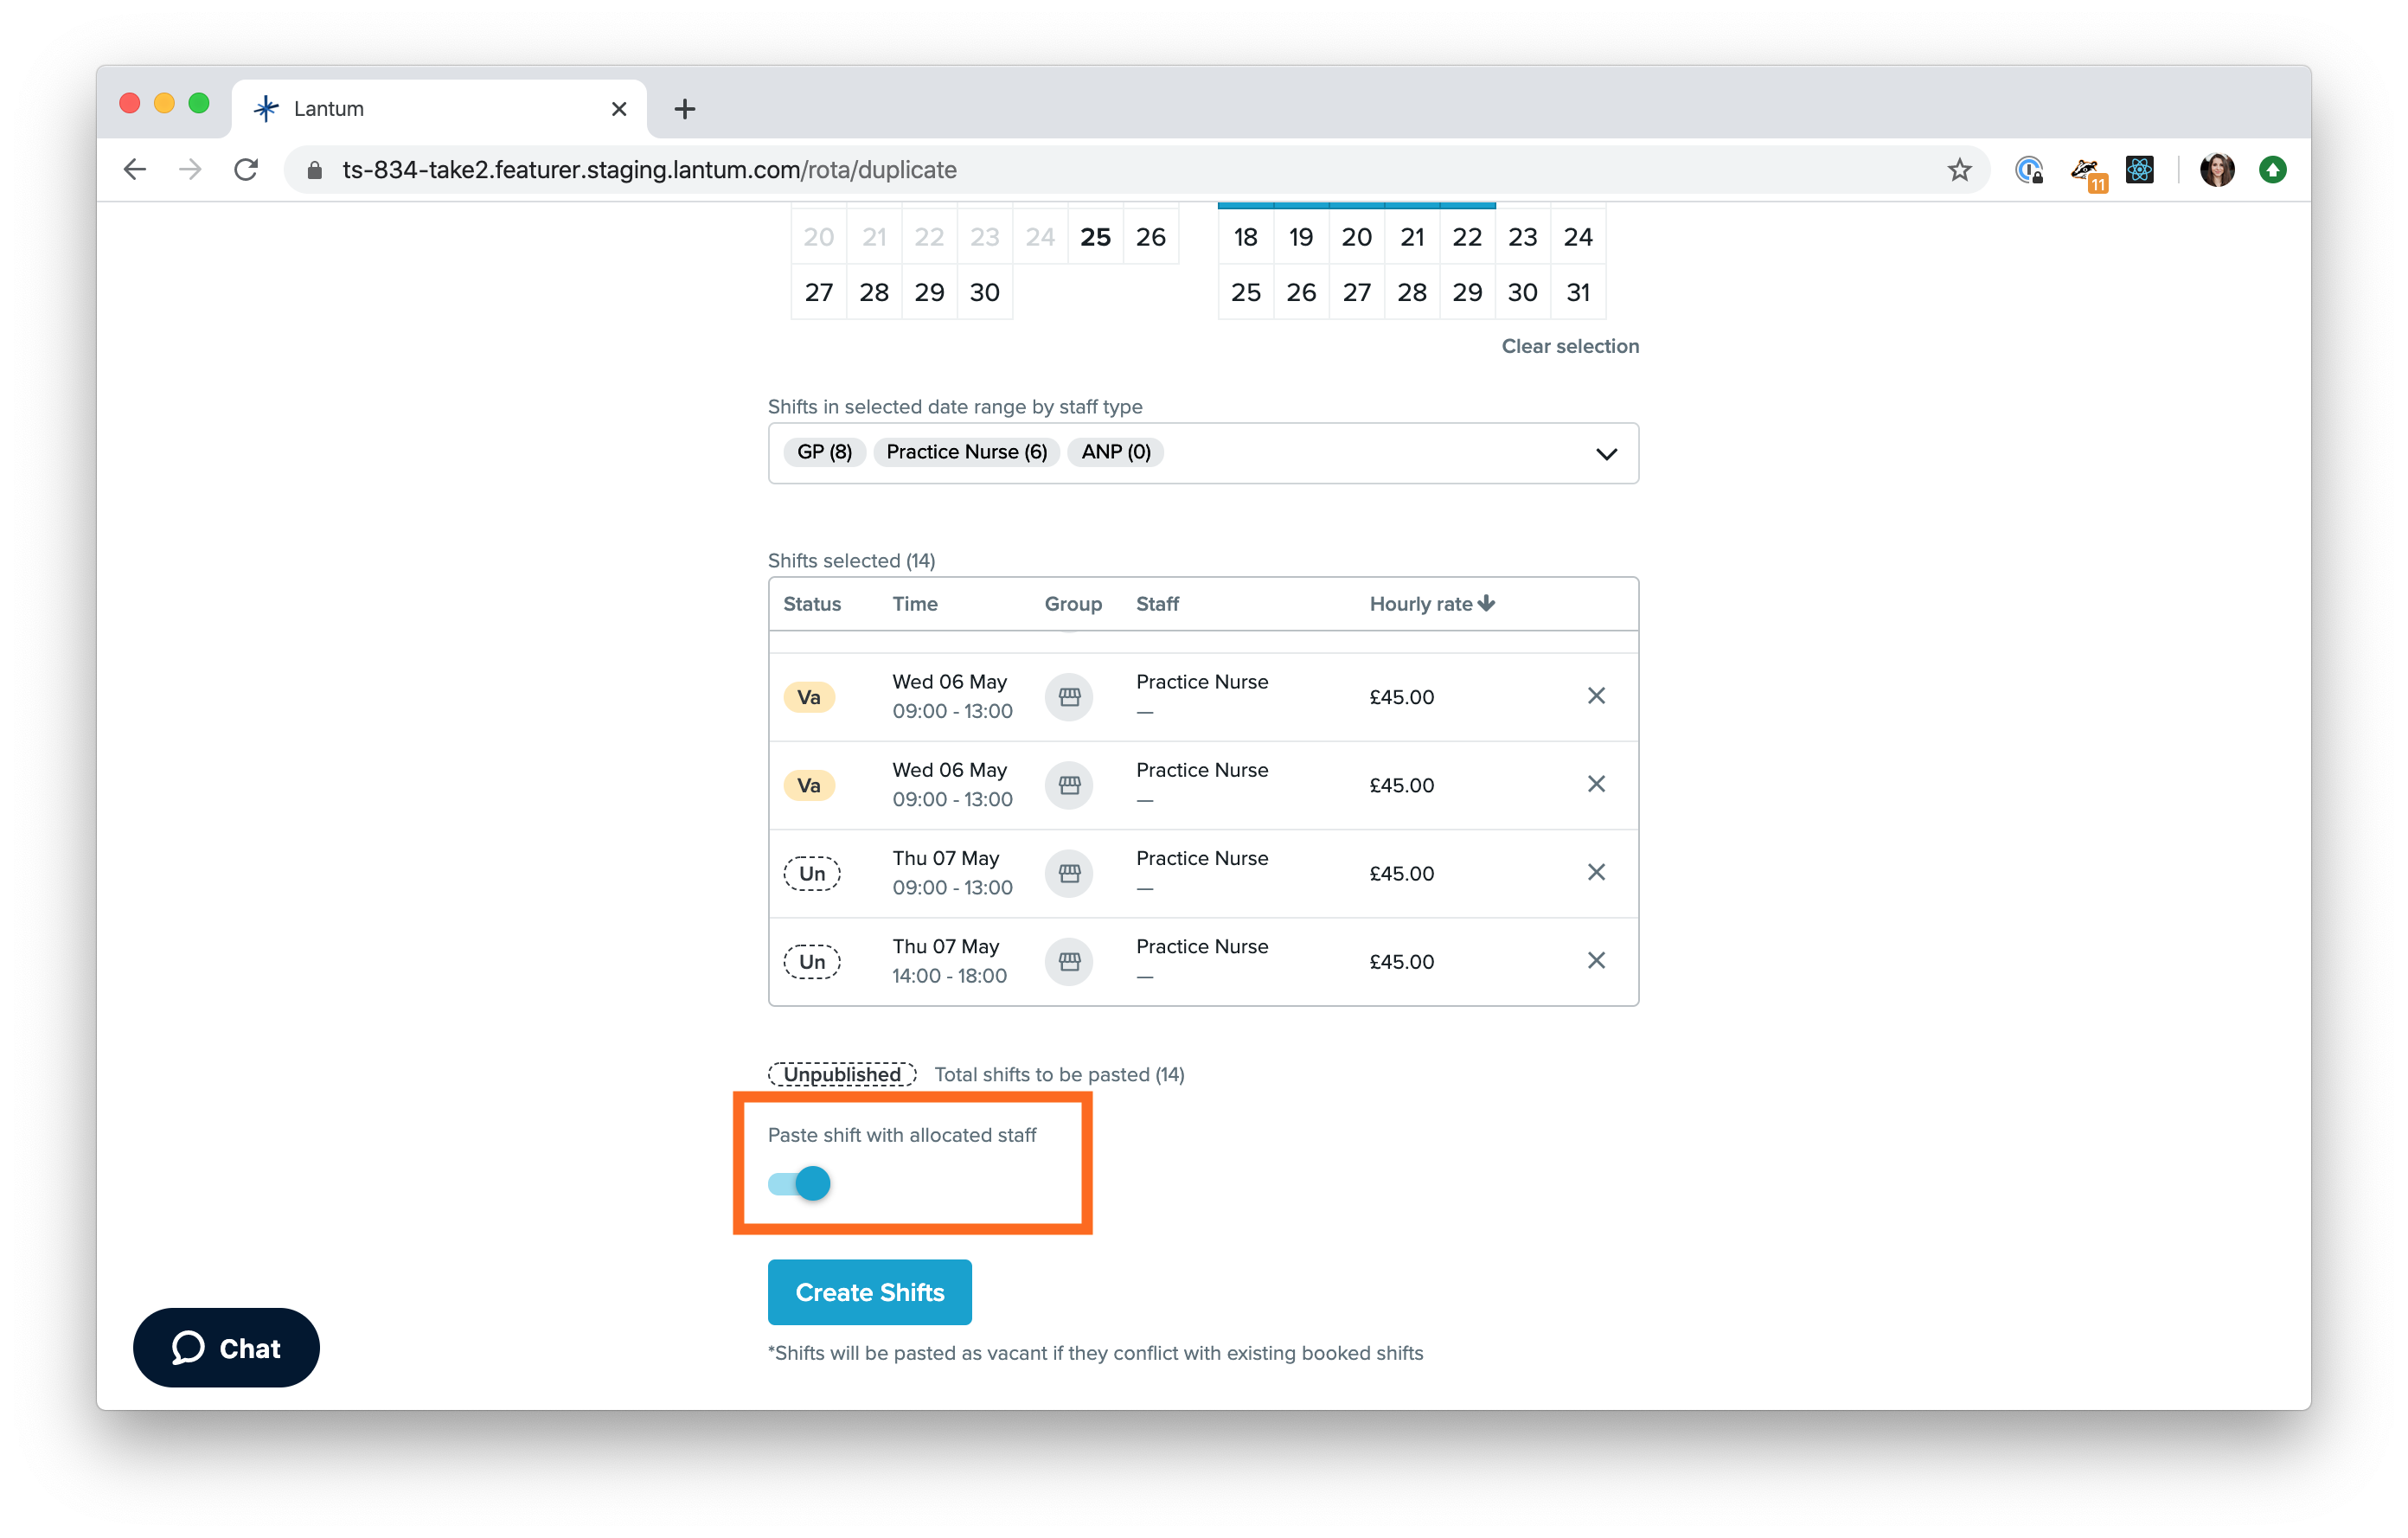
Task: Select the ANP (0) chip
Action: click(x=1115, y=452)
